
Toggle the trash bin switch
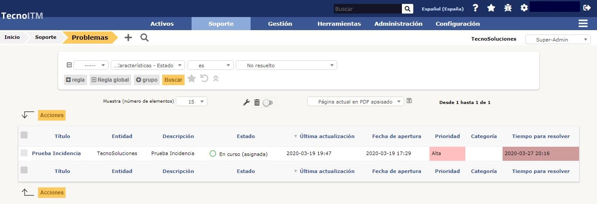(x=267, y=102)
